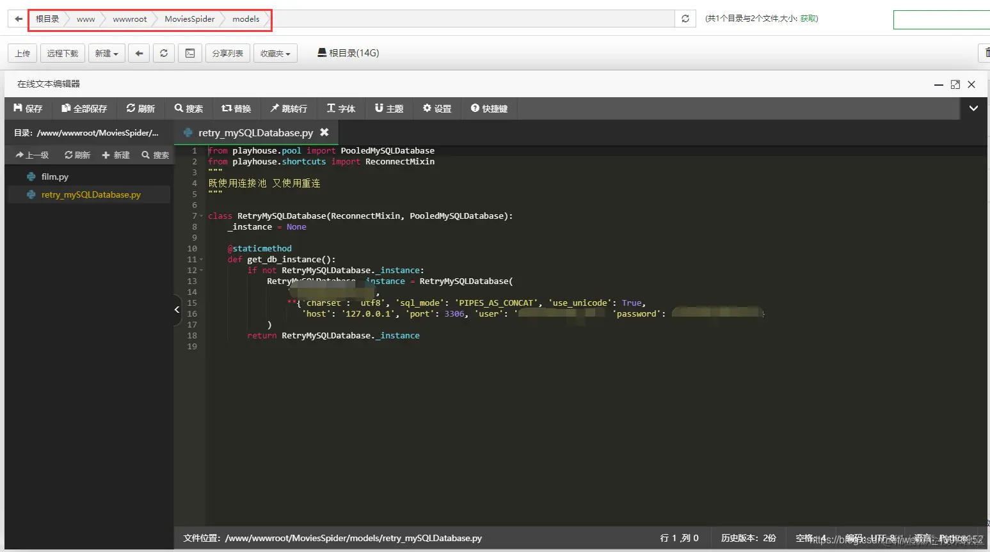Open 主题 theme selector

pyautogui.click(x=389, y=109)
